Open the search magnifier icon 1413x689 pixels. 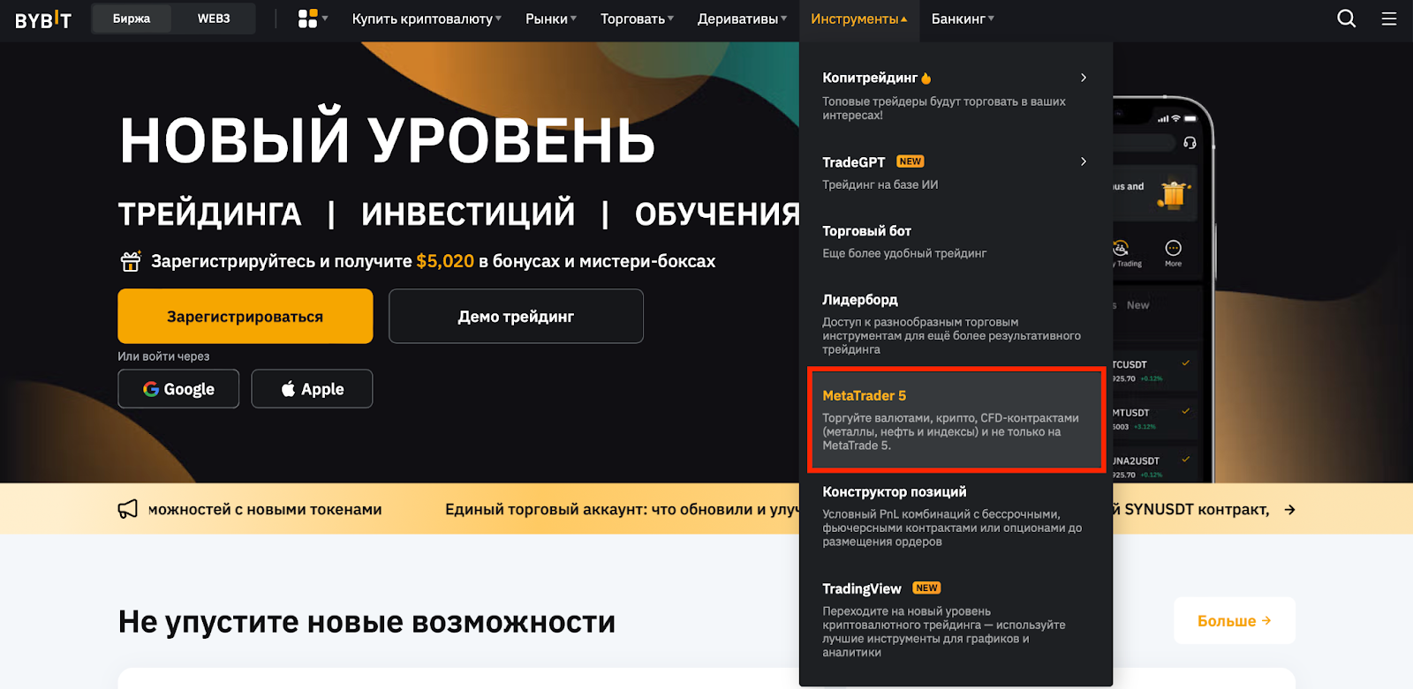(x=1346, y=19)
